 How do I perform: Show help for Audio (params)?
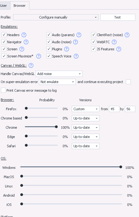[79, 35]
